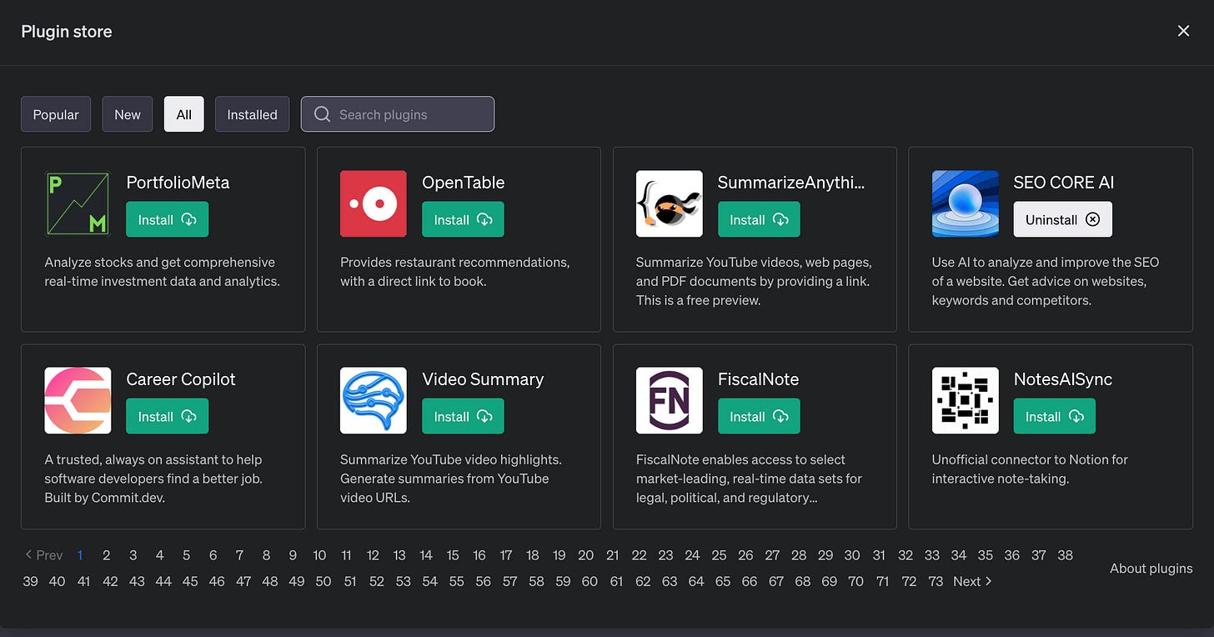The image size is (1214, 637).
Task: Install the Video Summary plugin
Action: (464, 417)
